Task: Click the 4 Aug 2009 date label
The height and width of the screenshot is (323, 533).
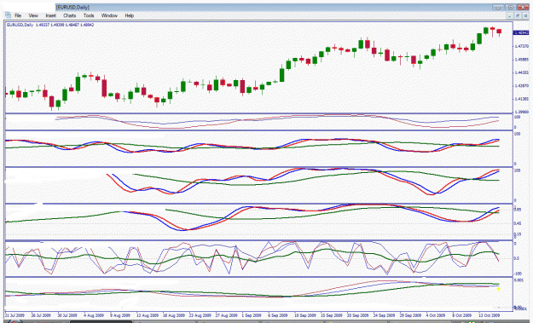Action: click(x=94, y=315)
